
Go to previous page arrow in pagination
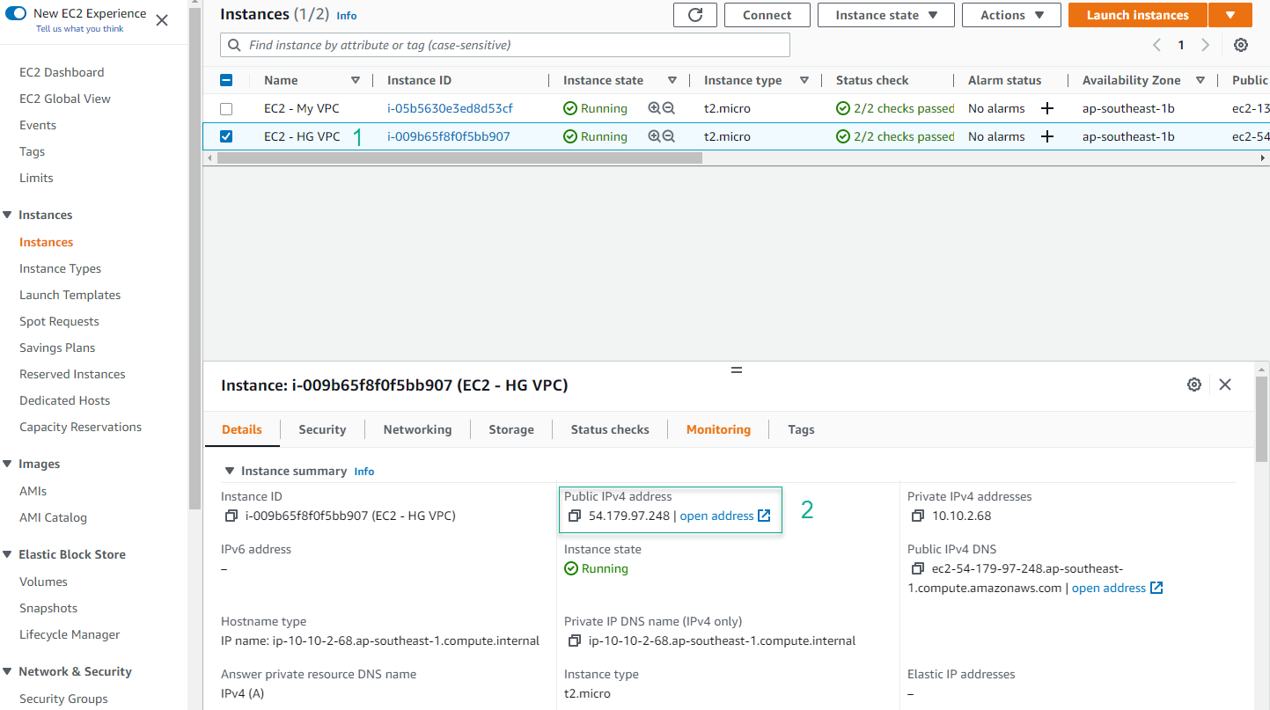point(1156,45)
